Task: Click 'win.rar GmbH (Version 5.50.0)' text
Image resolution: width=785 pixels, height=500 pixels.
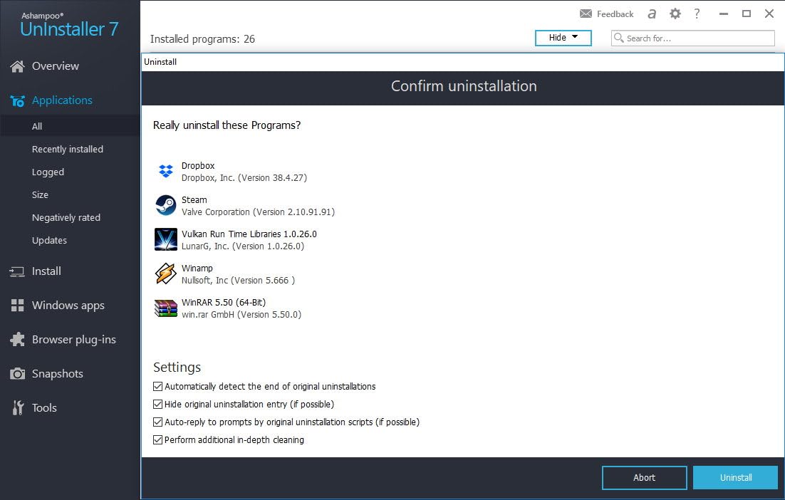Action: (x=241, y=314)
